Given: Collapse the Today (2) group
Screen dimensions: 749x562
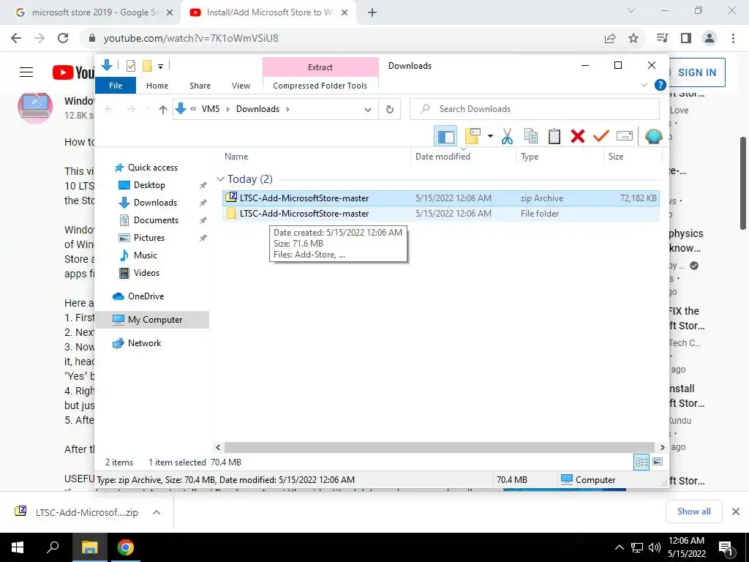Looking at the screenshot, I should click(220, 179).
